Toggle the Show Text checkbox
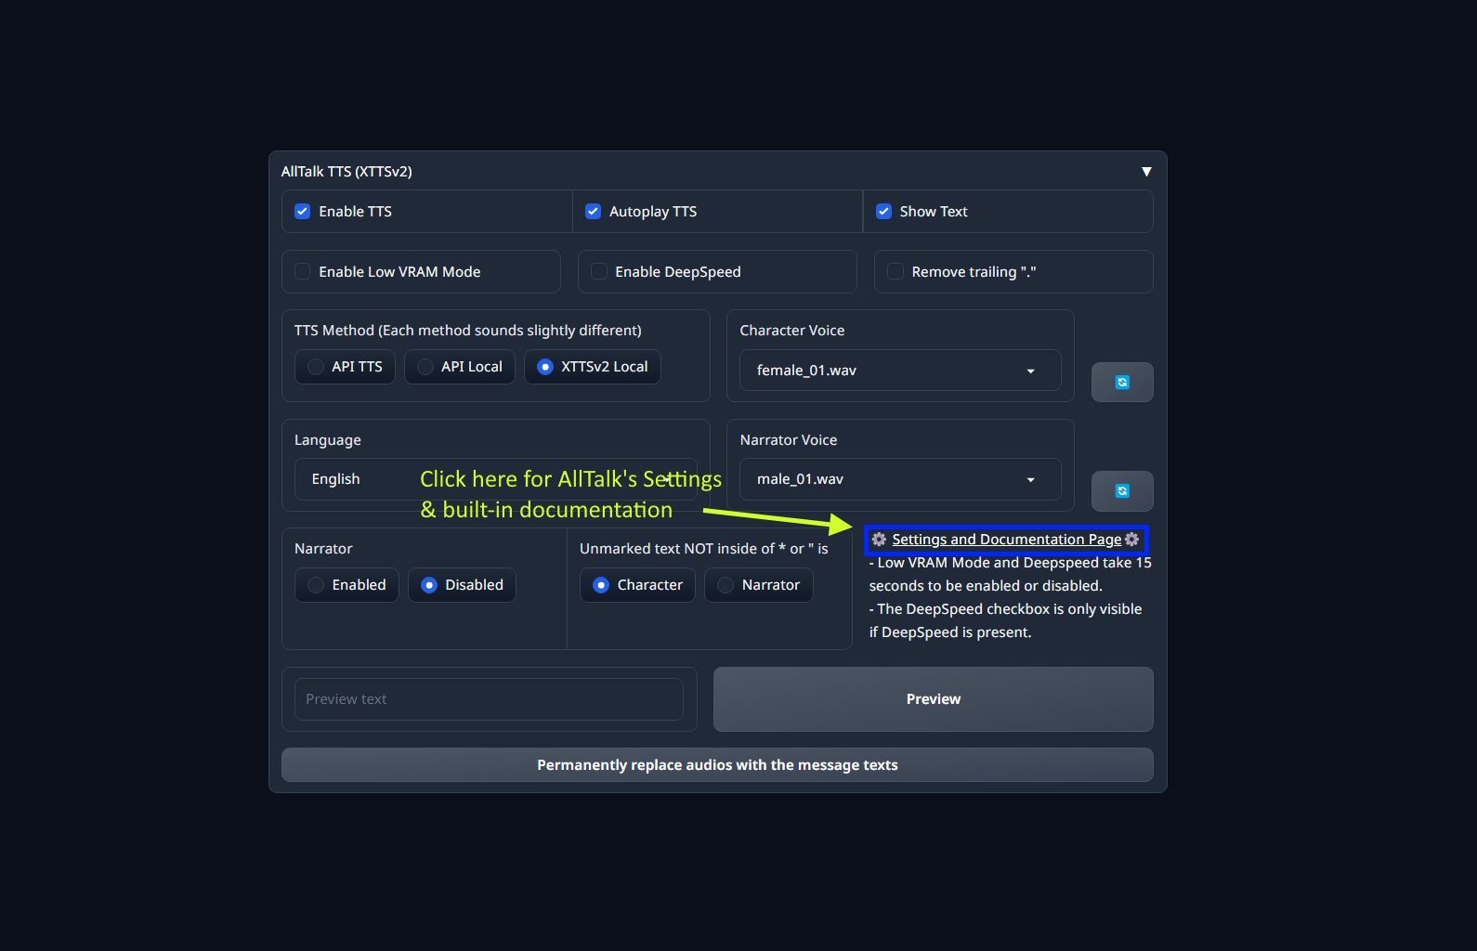 pyautogui.click(x=883, y=212)
